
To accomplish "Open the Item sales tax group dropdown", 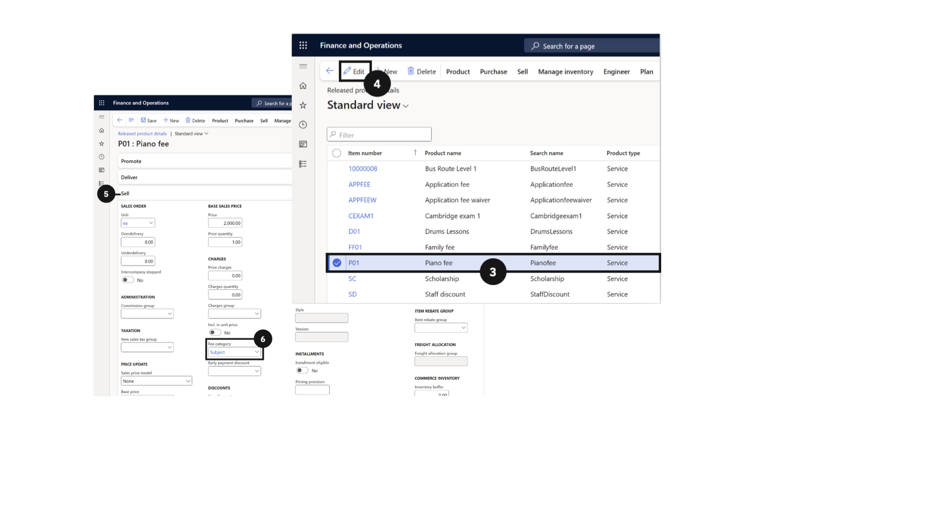I will click(147, 347).
